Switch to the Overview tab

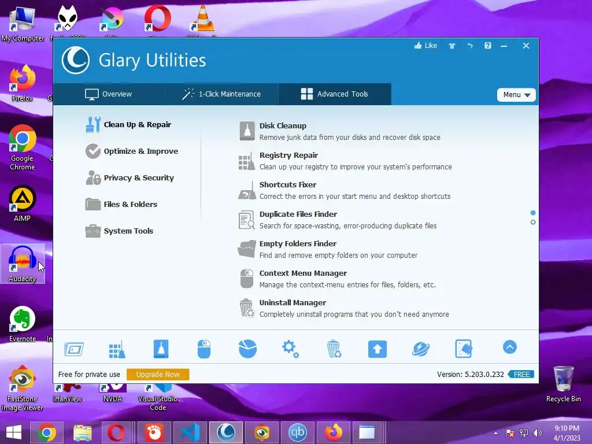[109, 94]
